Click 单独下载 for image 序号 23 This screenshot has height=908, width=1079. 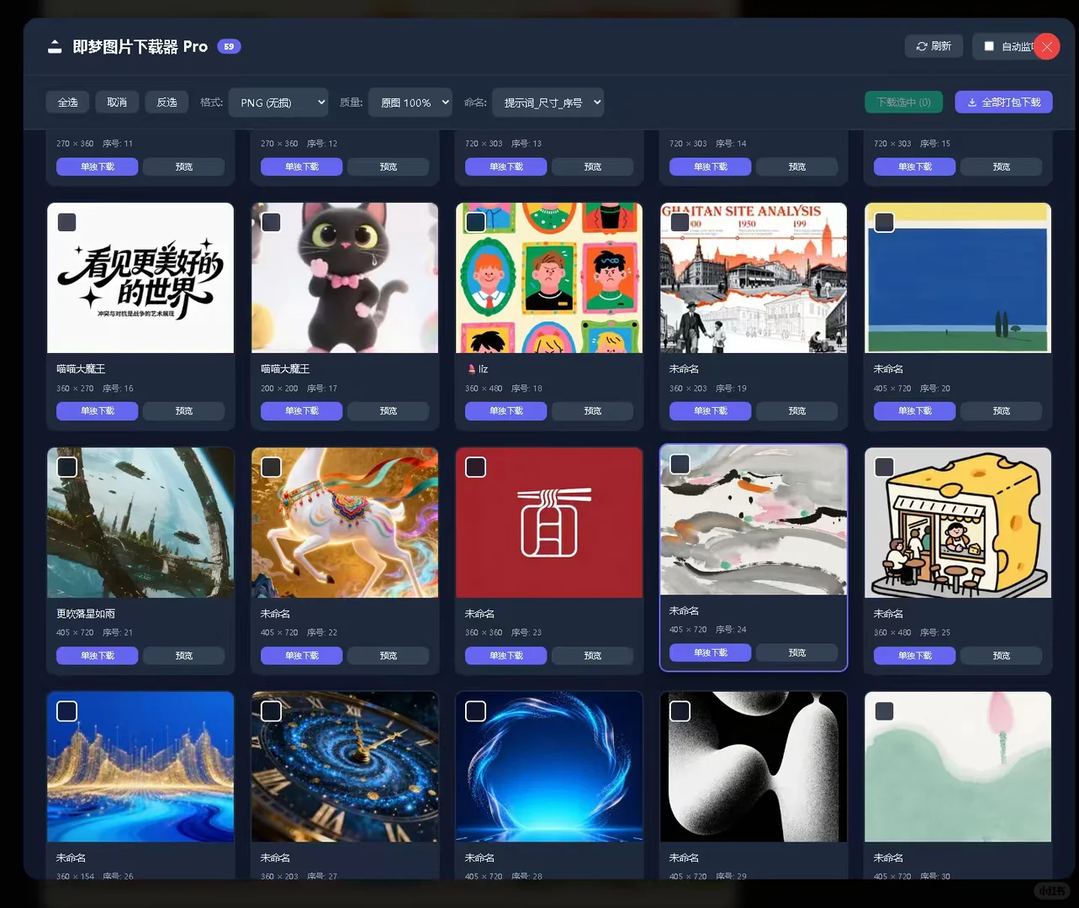point(506,656)
